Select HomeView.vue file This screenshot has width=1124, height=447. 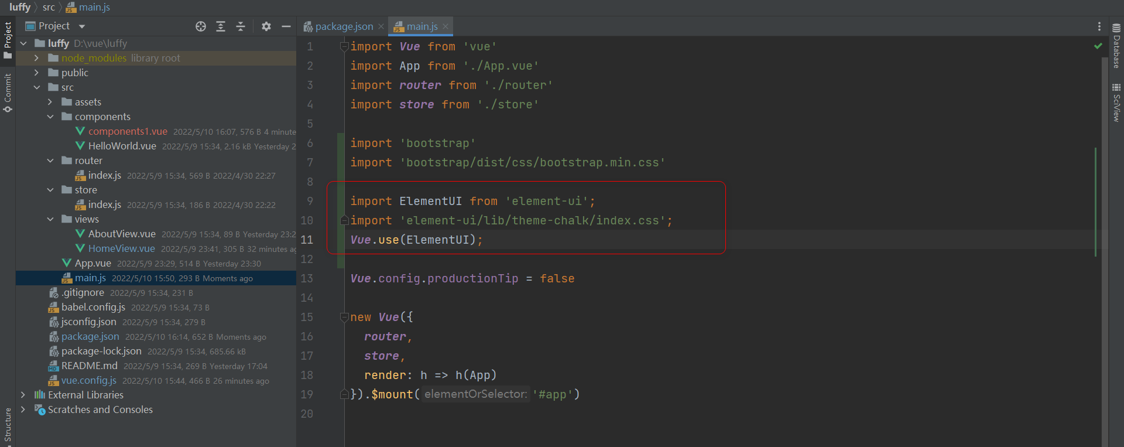click(x=121, y=248)
